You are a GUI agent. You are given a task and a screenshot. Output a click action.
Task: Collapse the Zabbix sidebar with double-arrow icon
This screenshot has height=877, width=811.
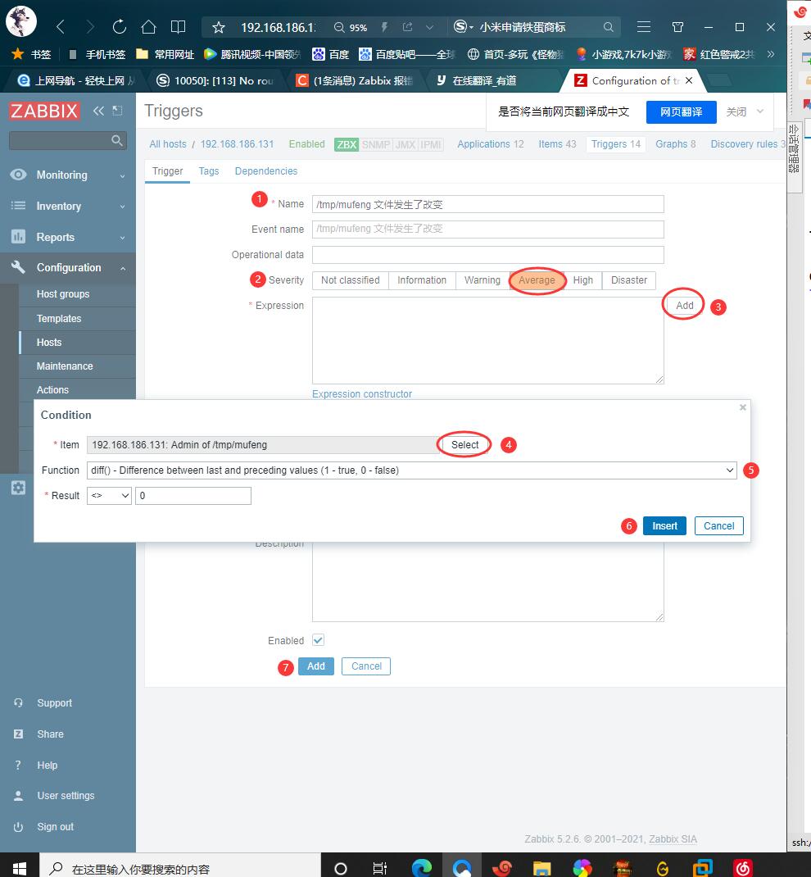pyautogui.click(x=98, y=111)
